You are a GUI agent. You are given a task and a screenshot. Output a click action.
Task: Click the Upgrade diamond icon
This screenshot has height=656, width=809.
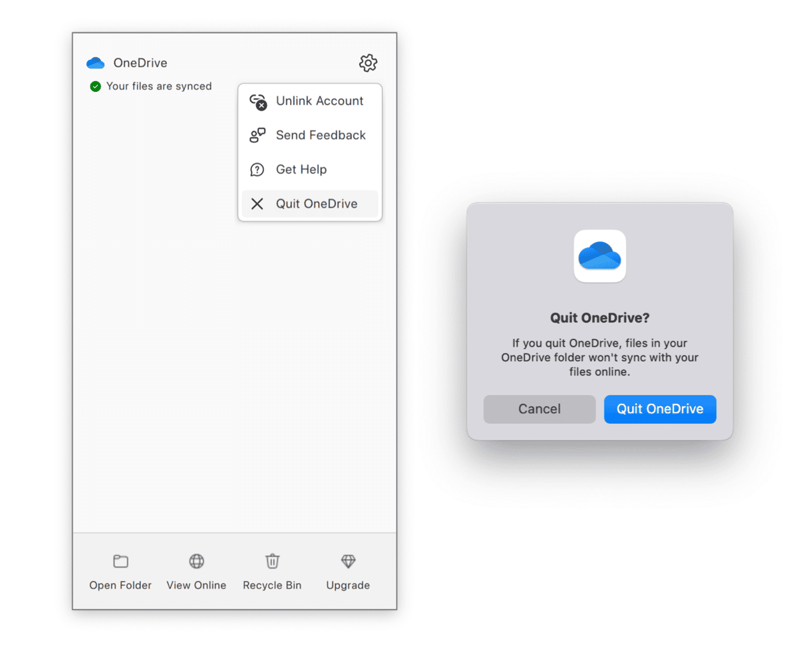point(348,561)
